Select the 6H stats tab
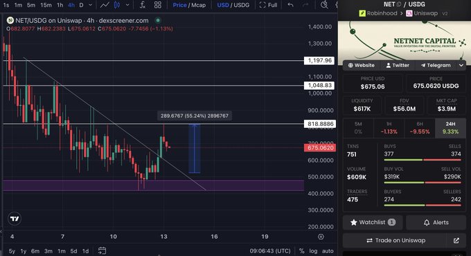 pyautogui.click(x=420, y=128)
